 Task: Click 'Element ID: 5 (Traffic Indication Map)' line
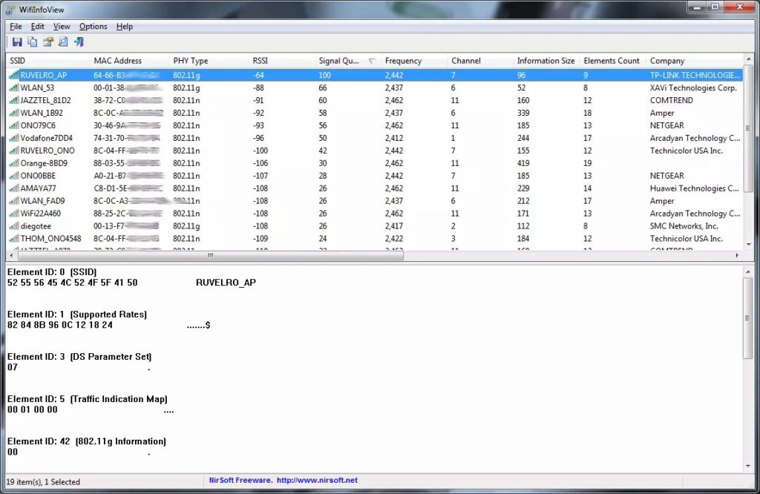pos(88,399)
